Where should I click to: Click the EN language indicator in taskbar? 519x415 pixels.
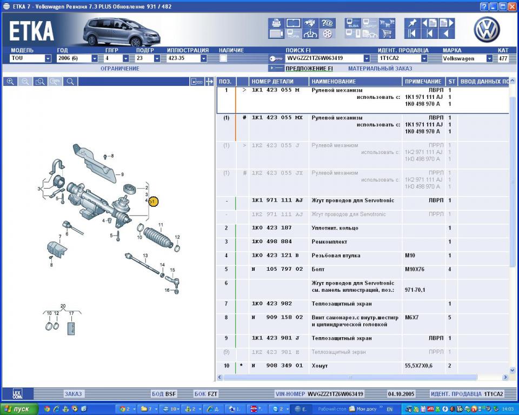tap(390, 410)
